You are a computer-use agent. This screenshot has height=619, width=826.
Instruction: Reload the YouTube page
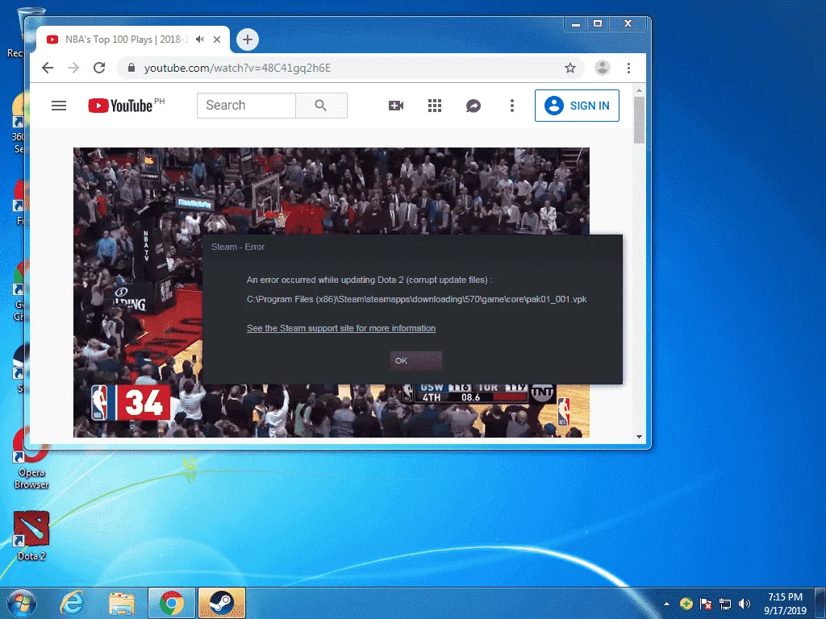tap(99, 68)
